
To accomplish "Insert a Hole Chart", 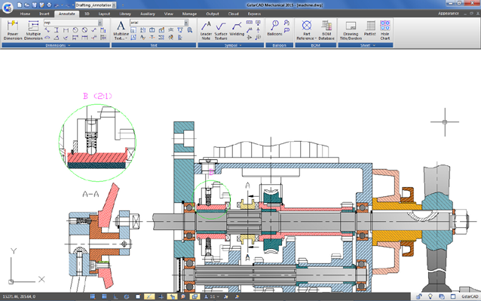I will click(x=385, y=30).
